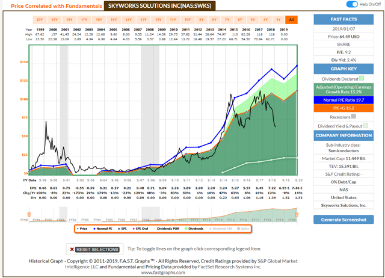Show the 6Y time range
This screenshot has width=385, height=278.
pyautogui.click(x=240, y=20)
